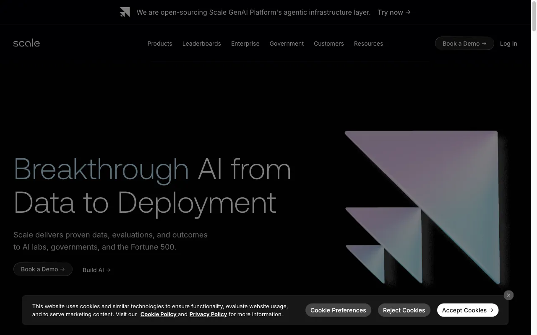537x335 pixels.
Task: Open the Enterprise nav item
Action: pos(245,44)
